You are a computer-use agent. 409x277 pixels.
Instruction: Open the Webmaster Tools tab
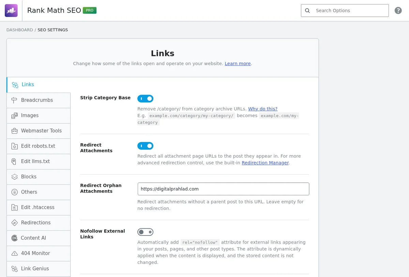point(39,131)
